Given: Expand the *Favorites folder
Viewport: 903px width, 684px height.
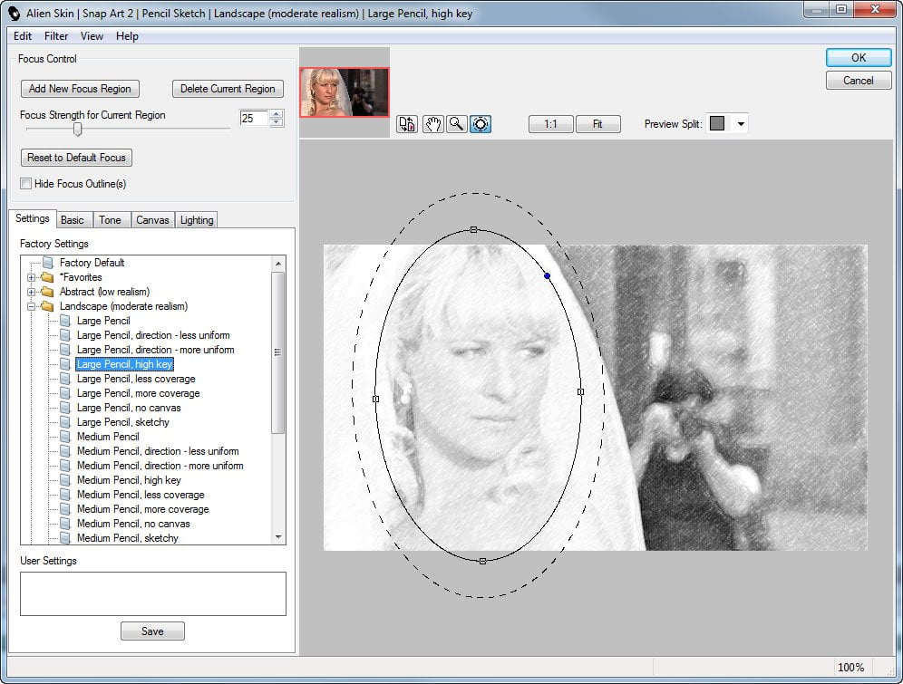Looking at the screenshot, I should pos(32,277).
